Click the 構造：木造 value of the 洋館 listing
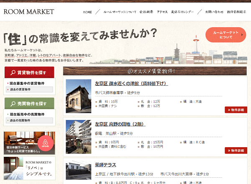 (x=192, y=102)
